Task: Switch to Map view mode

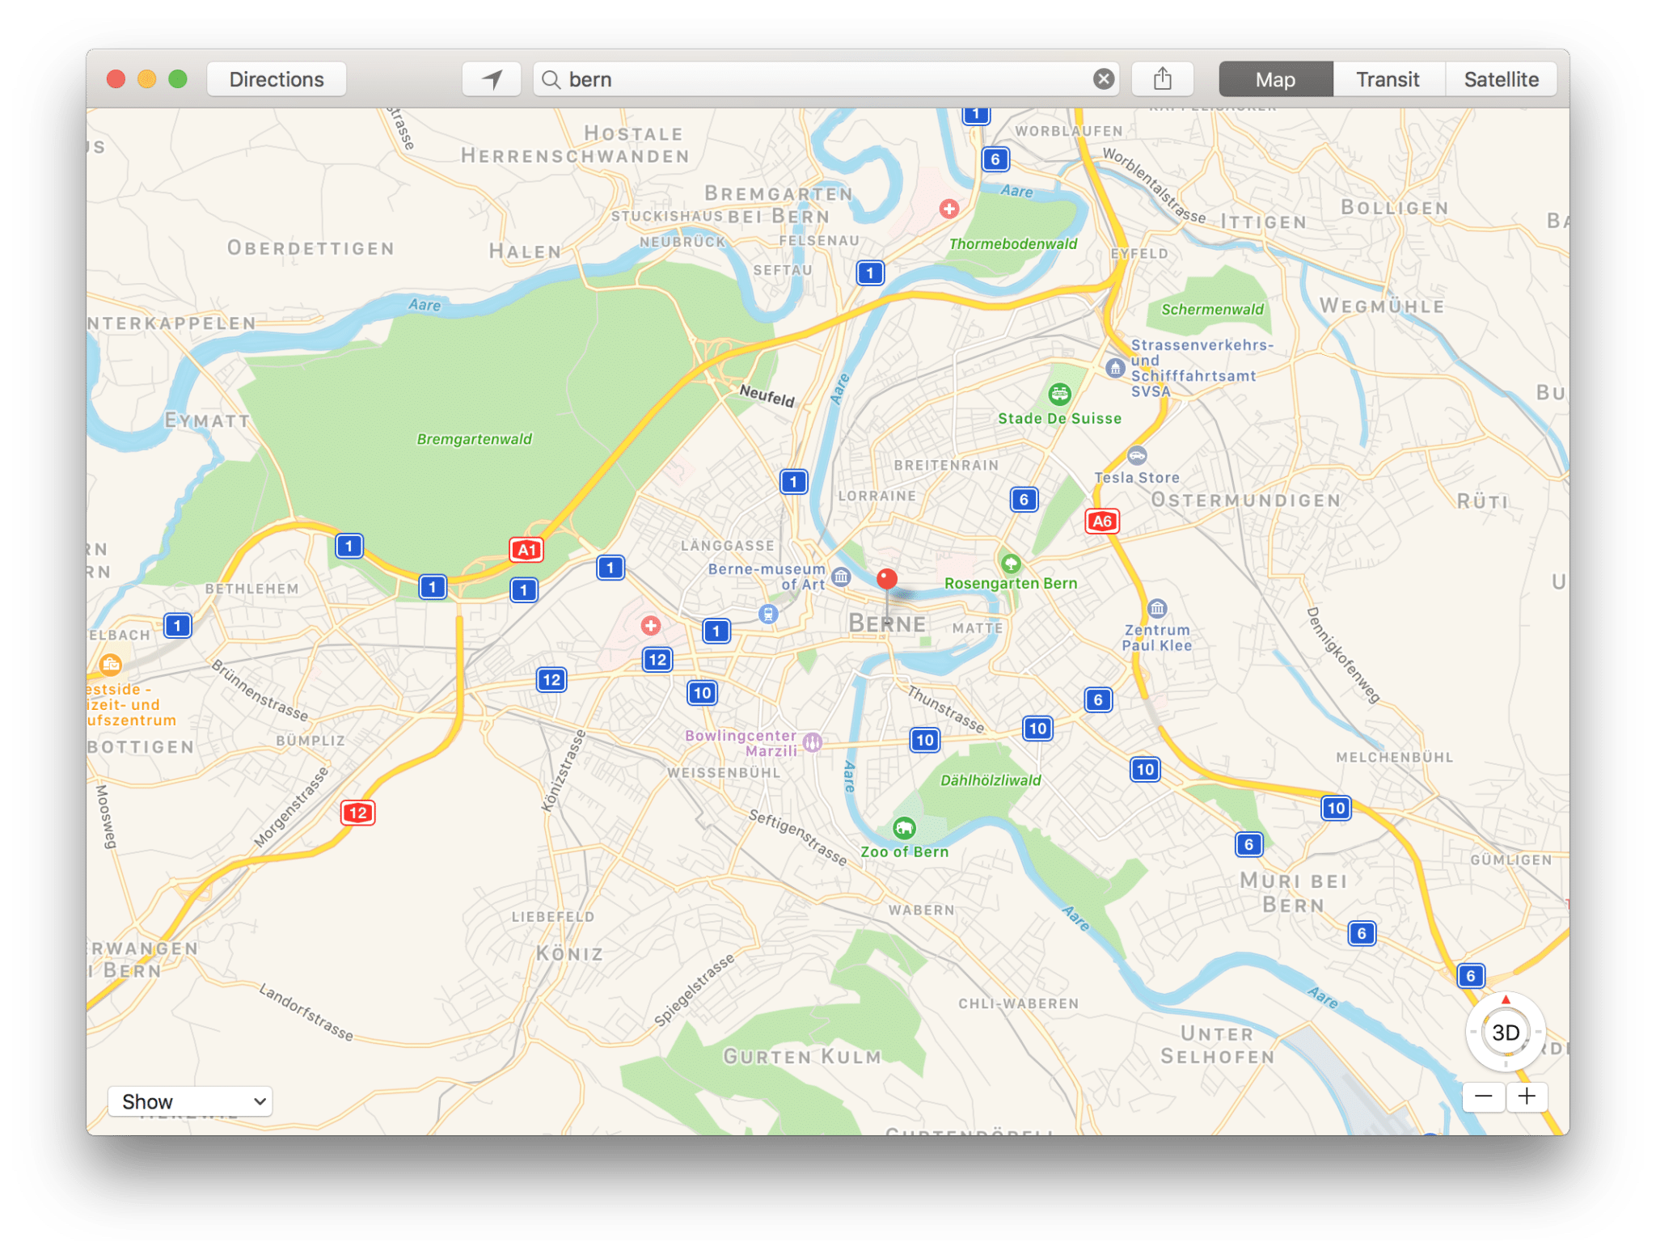Action: pos(1275,79)
